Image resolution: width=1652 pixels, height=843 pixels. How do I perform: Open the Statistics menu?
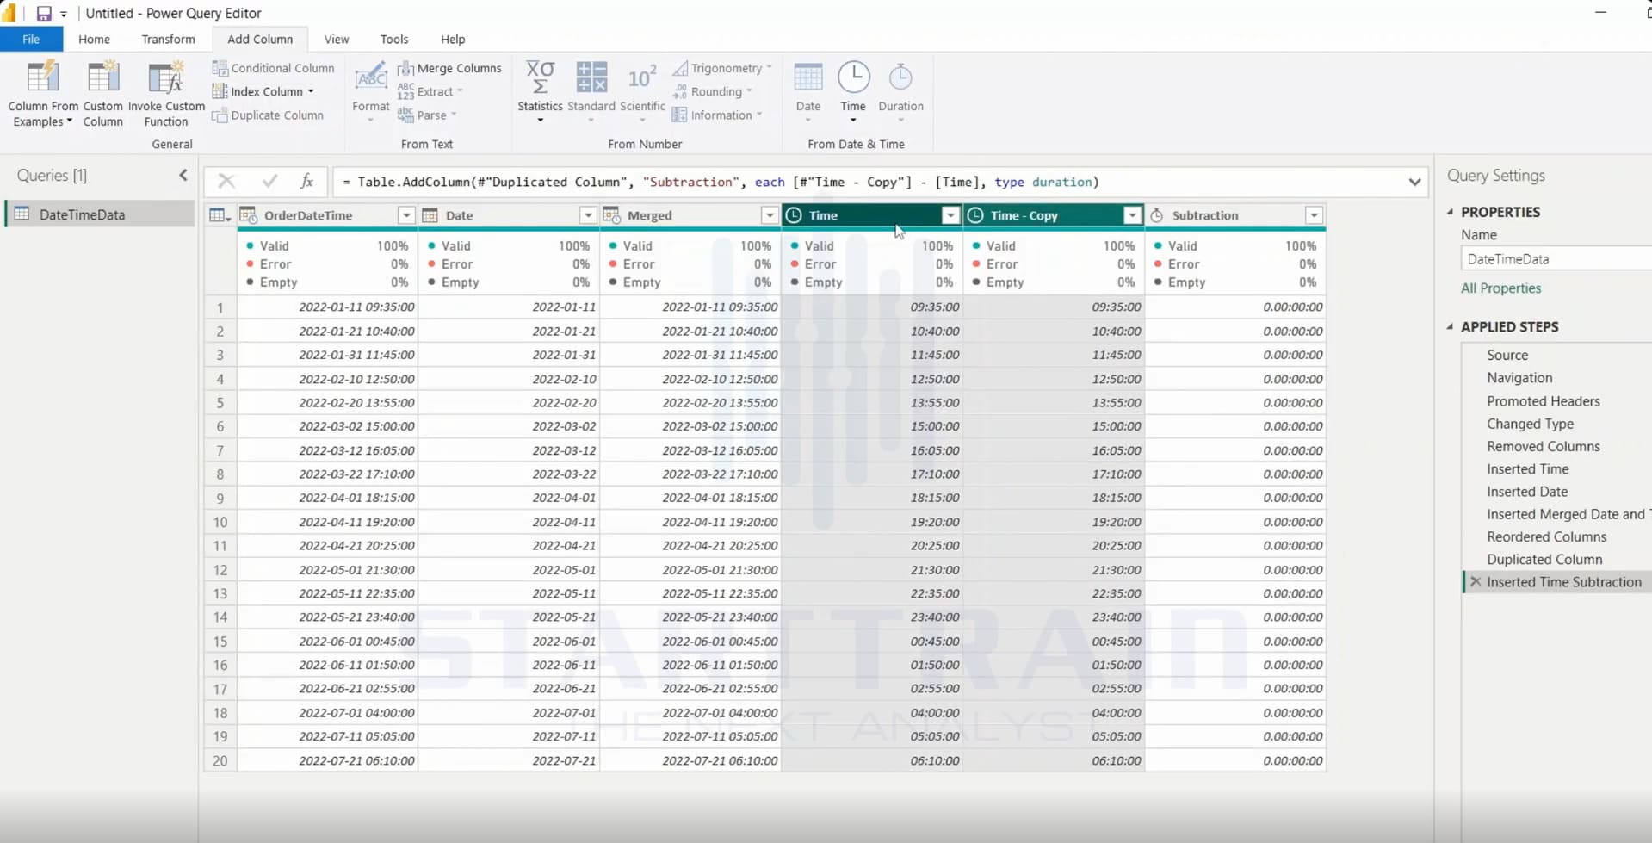pyautogui.click(x=540, y=92)
